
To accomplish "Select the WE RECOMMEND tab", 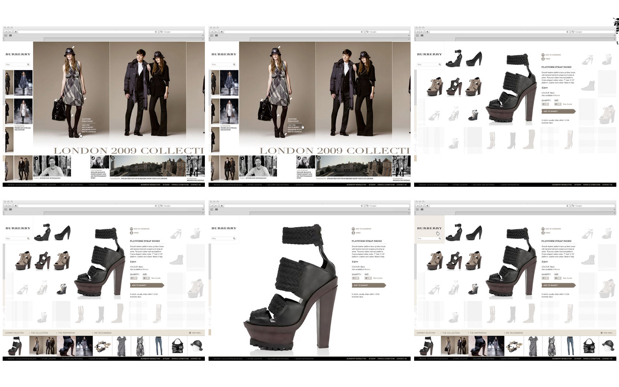I will (102, 333).
